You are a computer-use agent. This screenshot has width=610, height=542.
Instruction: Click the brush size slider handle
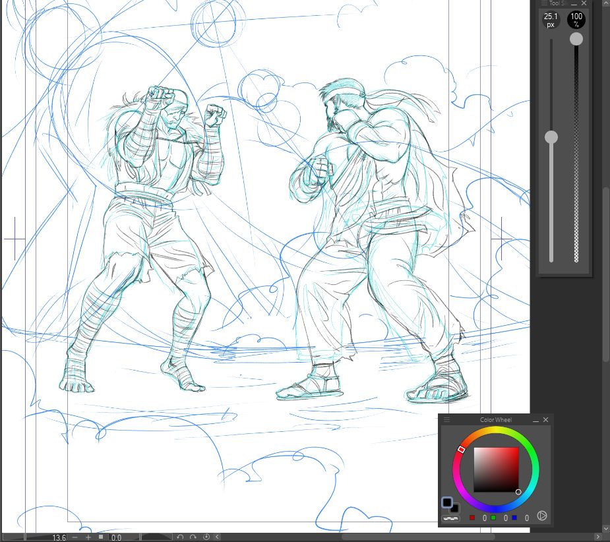pyautogui.click(x=551, y=137)
